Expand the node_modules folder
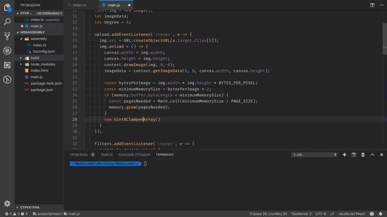Viewport: 387px width, 217px height. [39, 64]
